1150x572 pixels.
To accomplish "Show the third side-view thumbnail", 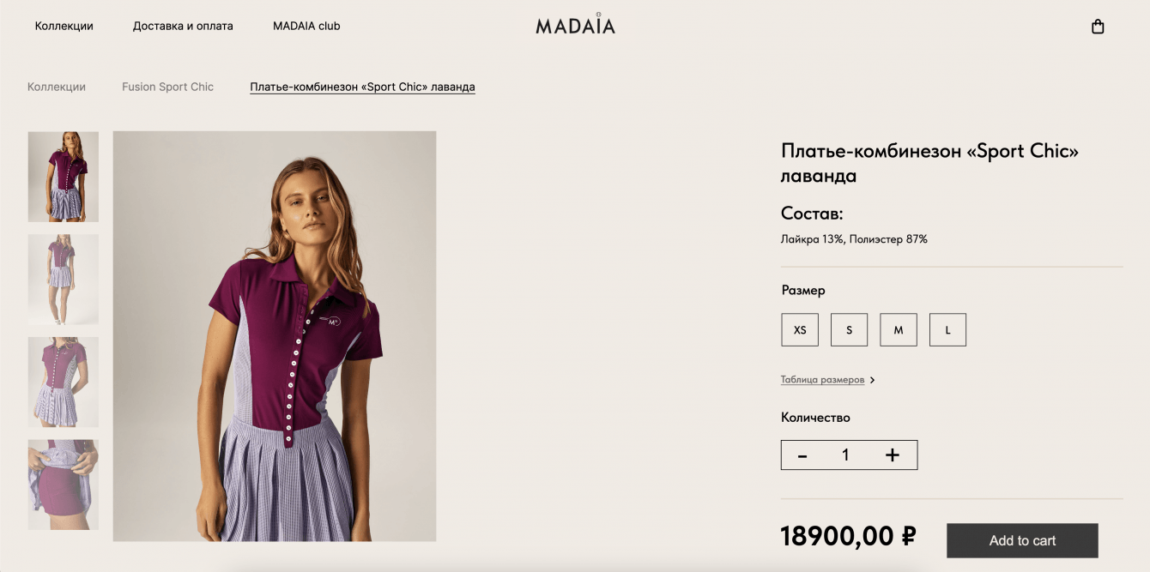I will point(64,382).
